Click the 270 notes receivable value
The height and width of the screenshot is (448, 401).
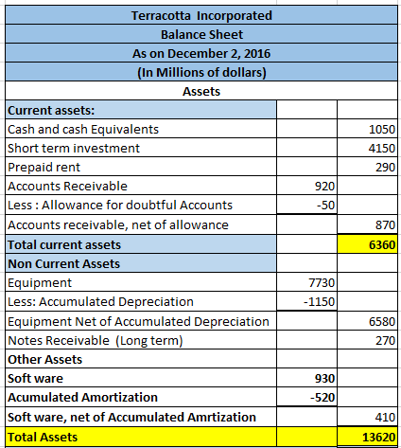pyautogui.click(x=367, y=340)
